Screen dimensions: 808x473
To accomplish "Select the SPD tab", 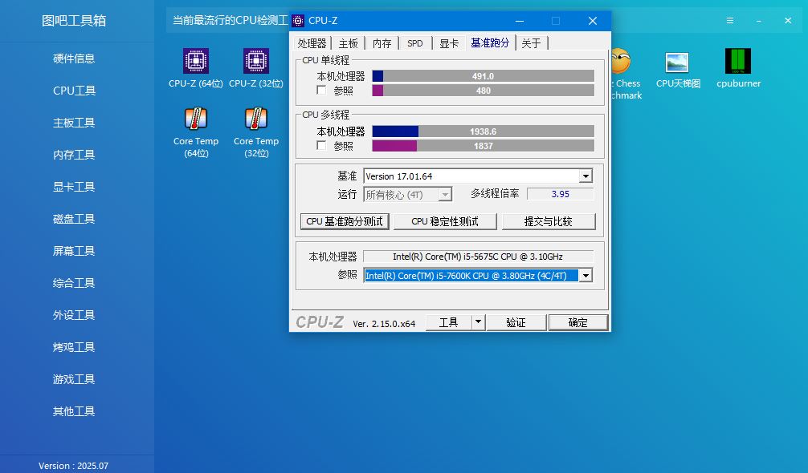I will point(414,43).
